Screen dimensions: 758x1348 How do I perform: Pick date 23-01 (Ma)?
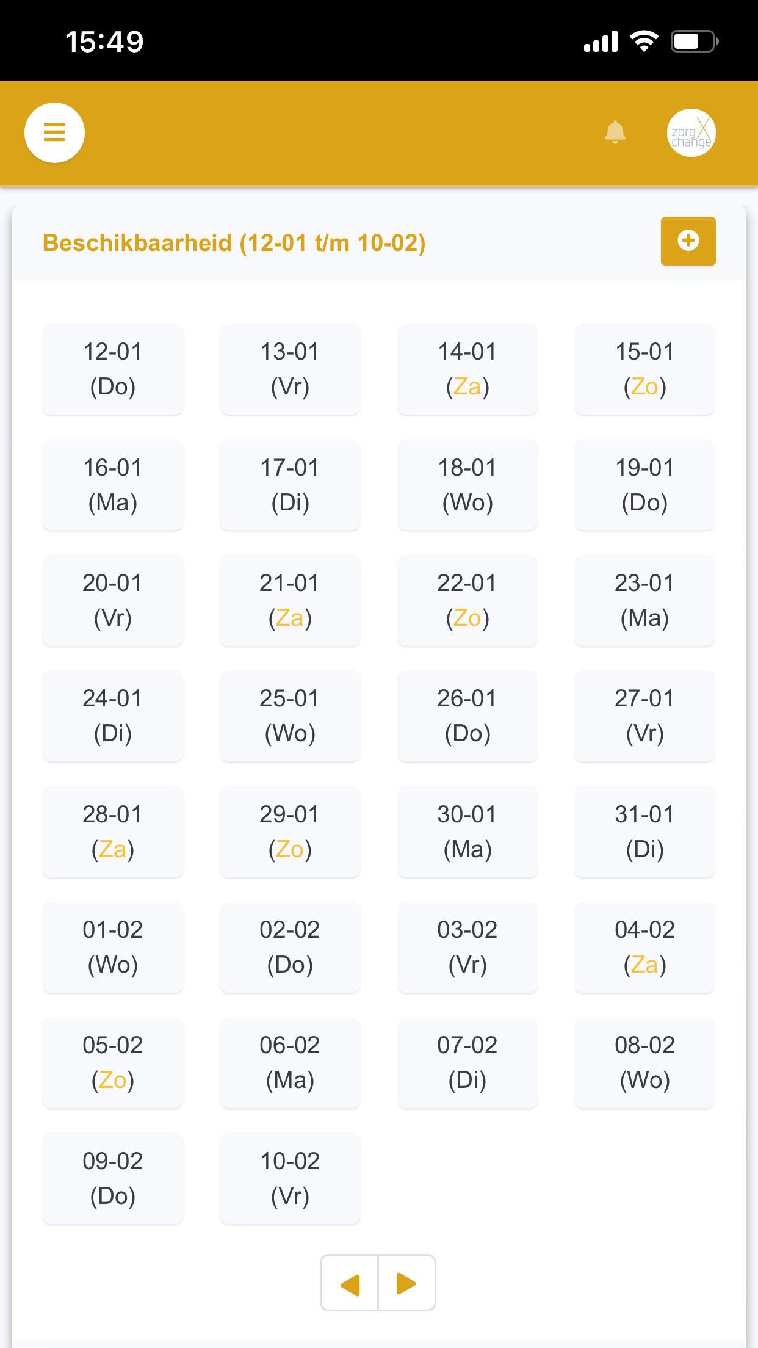[644, 600]
